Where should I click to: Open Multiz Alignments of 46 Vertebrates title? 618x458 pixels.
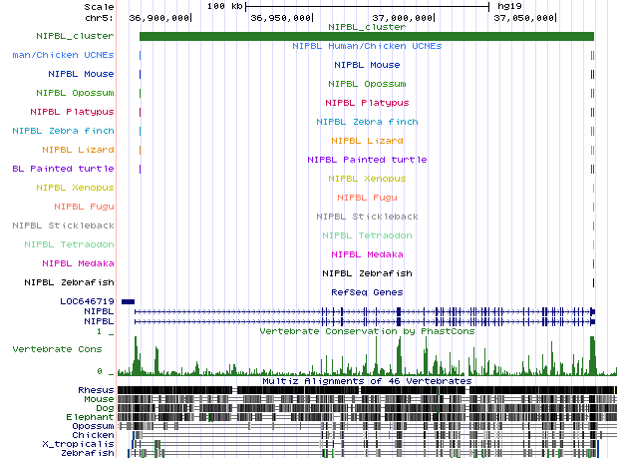point(366,381)
